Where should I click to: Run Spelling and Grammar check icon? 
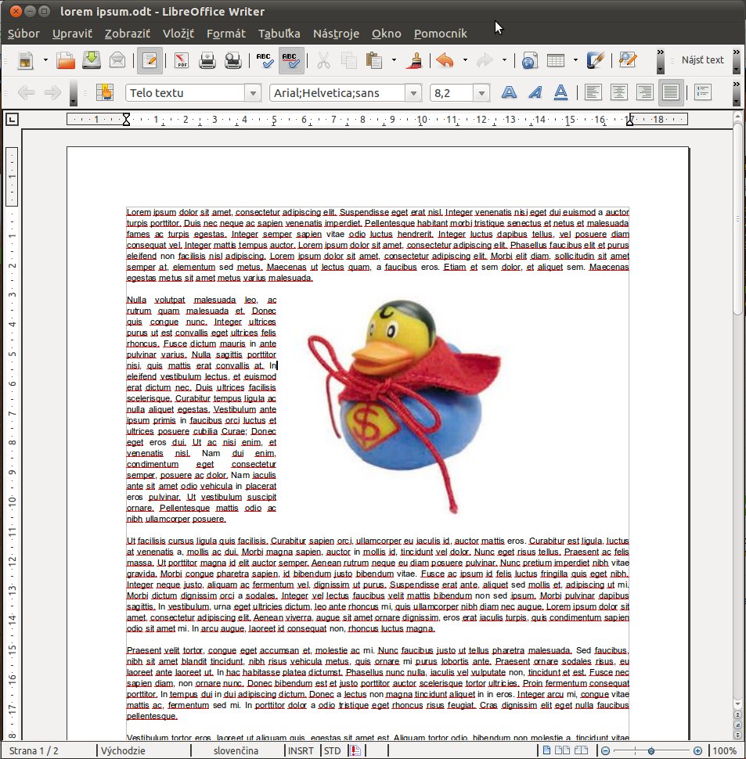[x=265, y=60]
